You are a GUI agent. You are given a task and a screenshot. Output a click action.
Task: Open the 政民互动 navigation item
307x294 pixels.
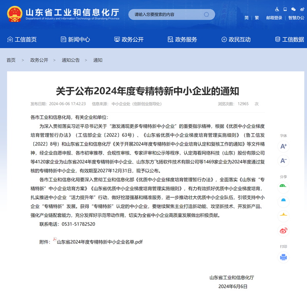coord(236,39)
